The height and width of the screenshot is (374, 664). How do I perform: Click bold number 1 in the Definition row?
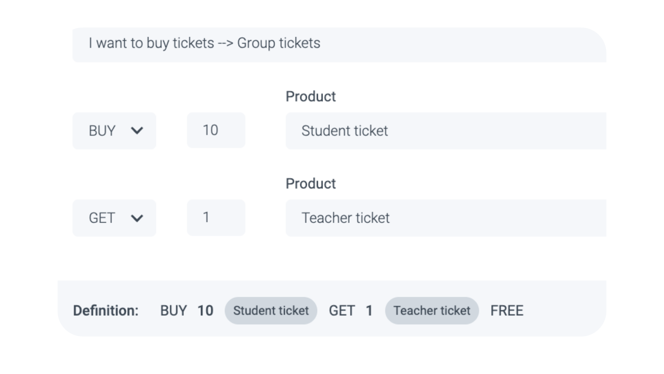[x=369, y=311]
